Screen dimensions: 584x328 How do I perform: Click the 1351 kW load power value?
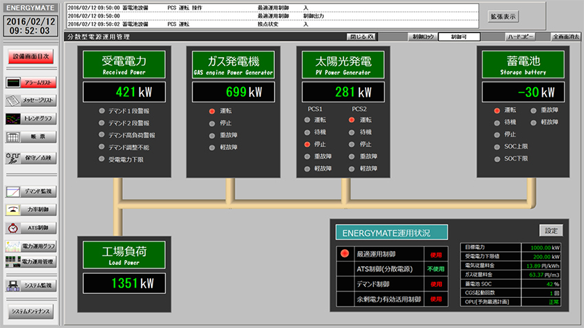point(124,283)
